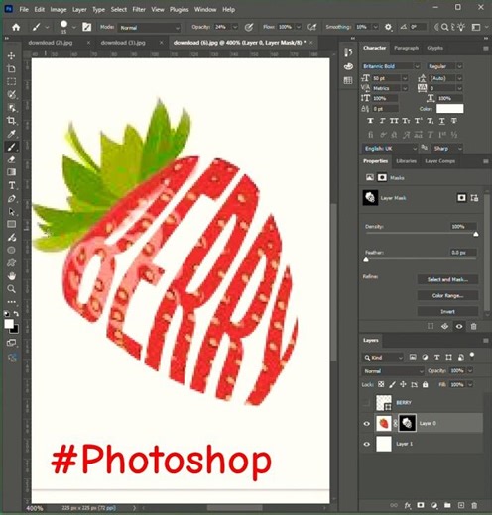Toggle Faux Bold text style
The width and height of the screenshot is (492, 515).
point(370,121)
